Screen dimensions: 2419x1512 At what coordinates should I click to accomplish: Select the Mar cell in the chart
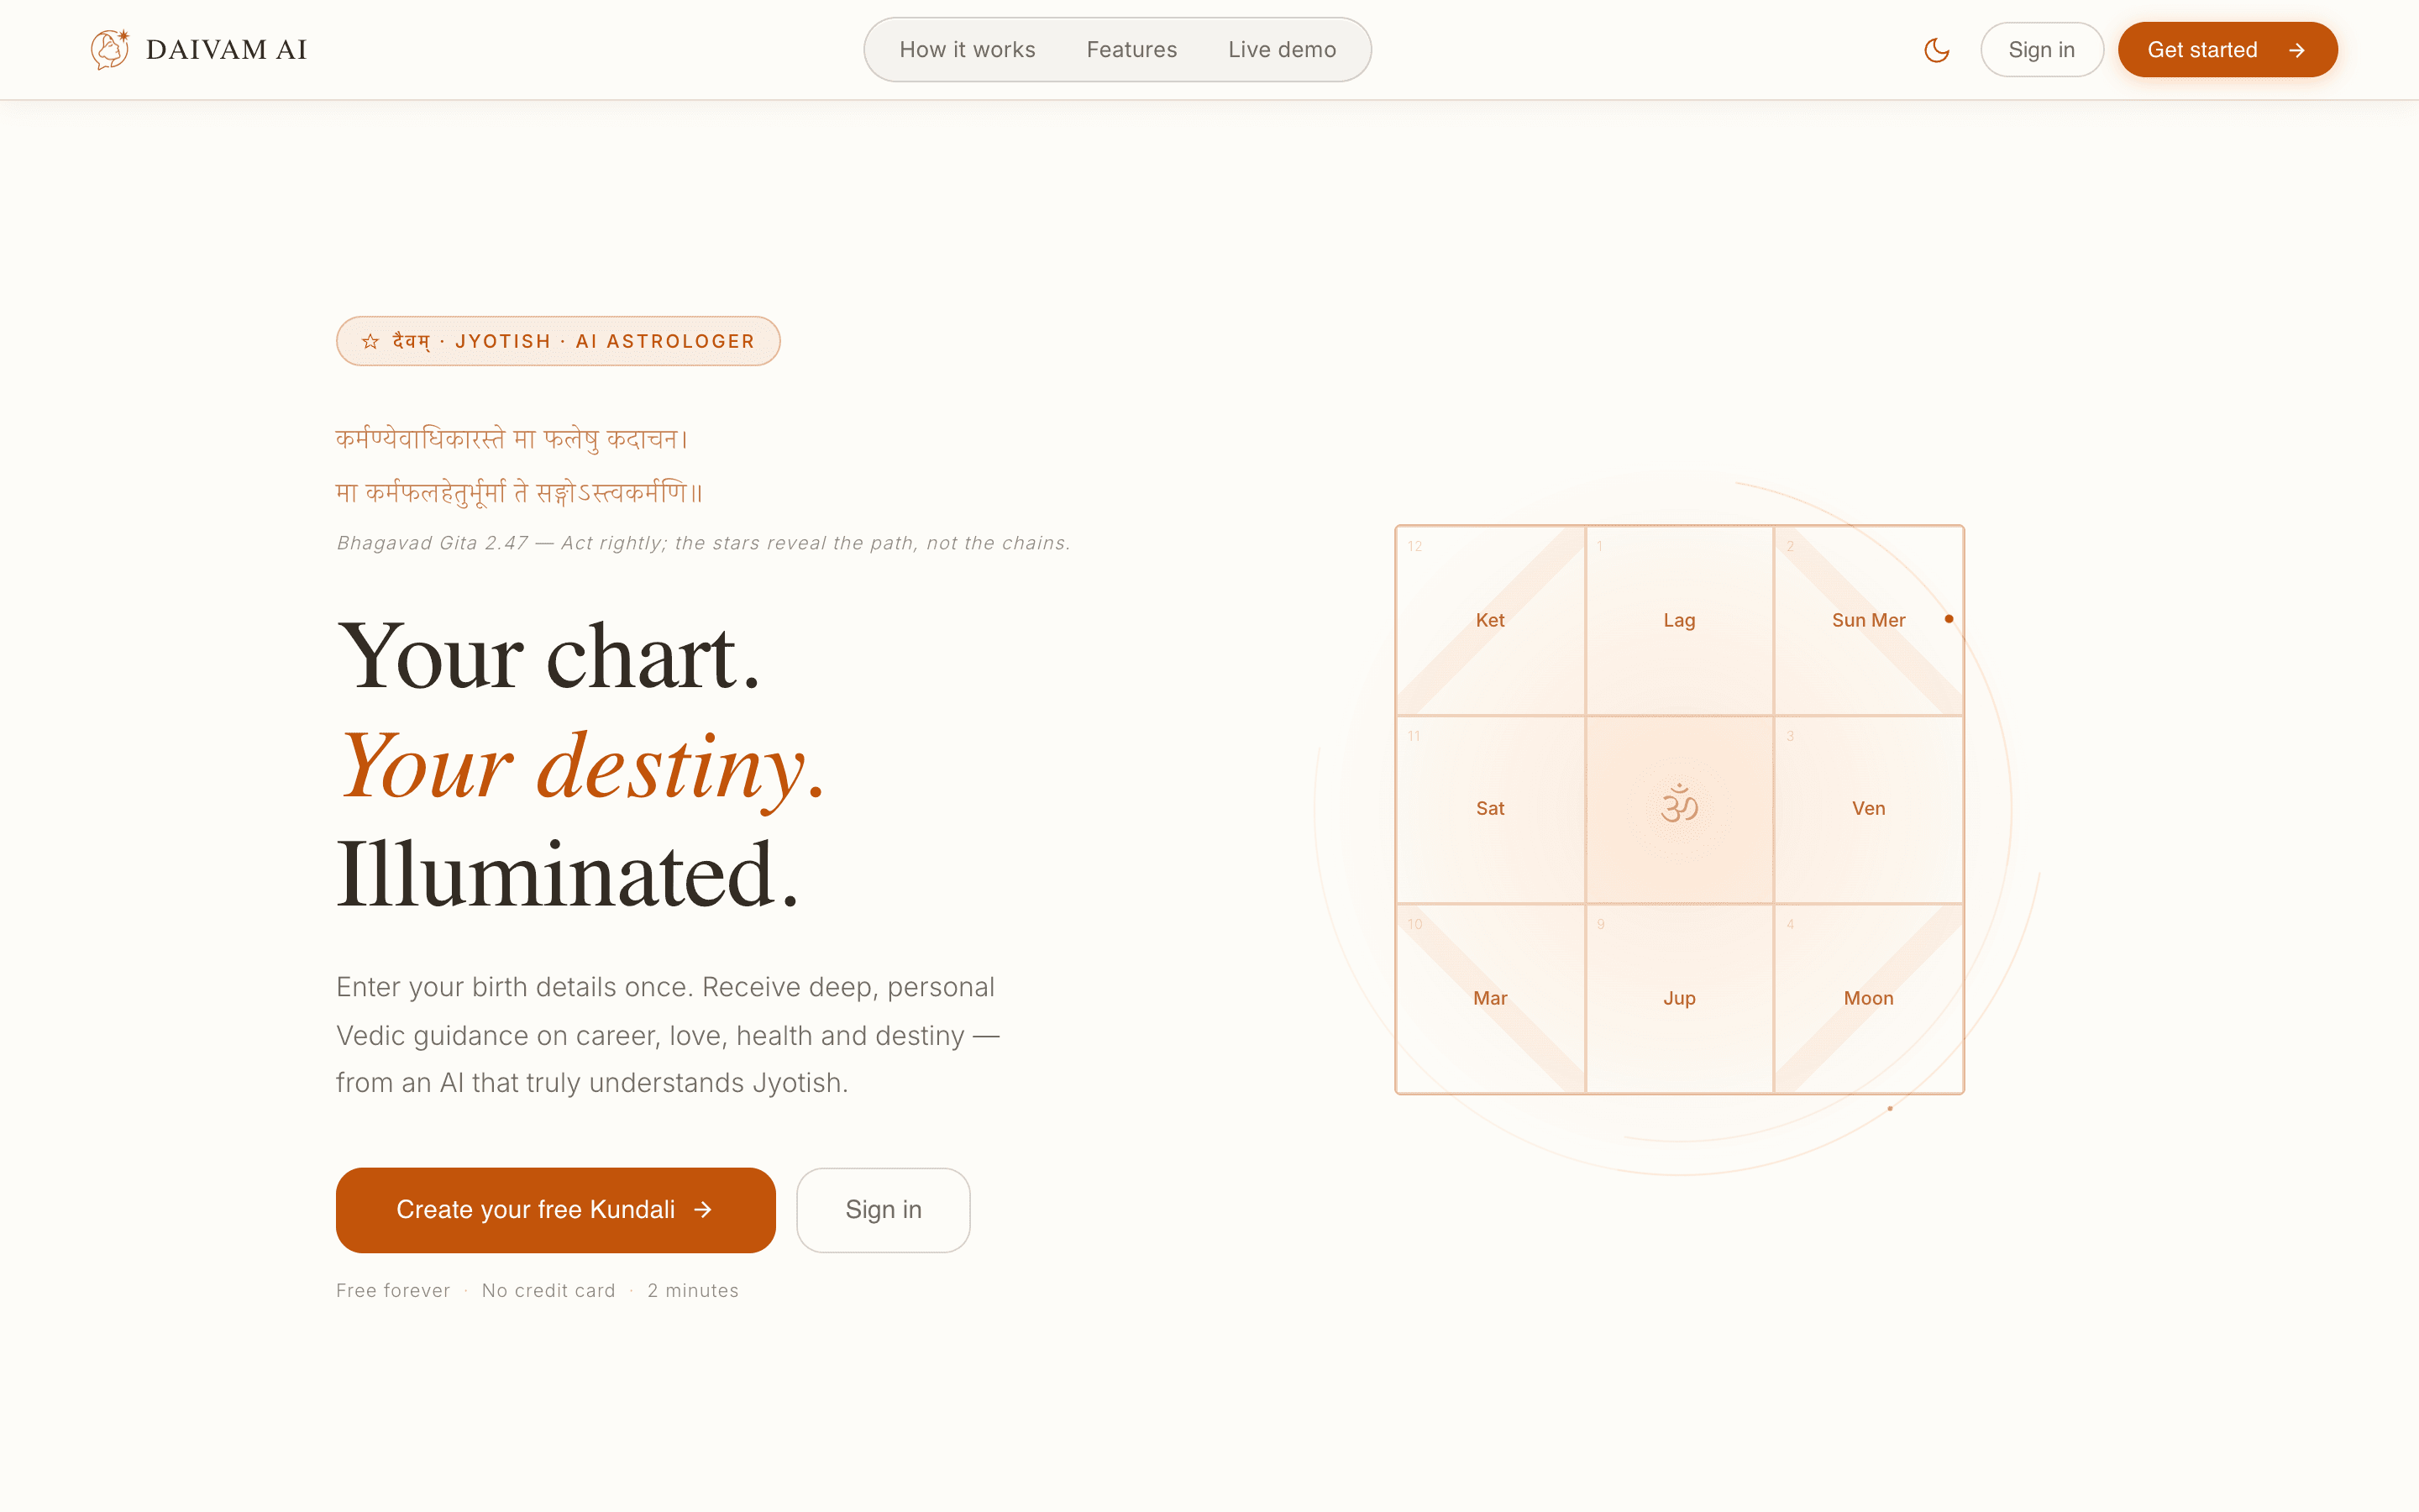(x=1490, y=998)
